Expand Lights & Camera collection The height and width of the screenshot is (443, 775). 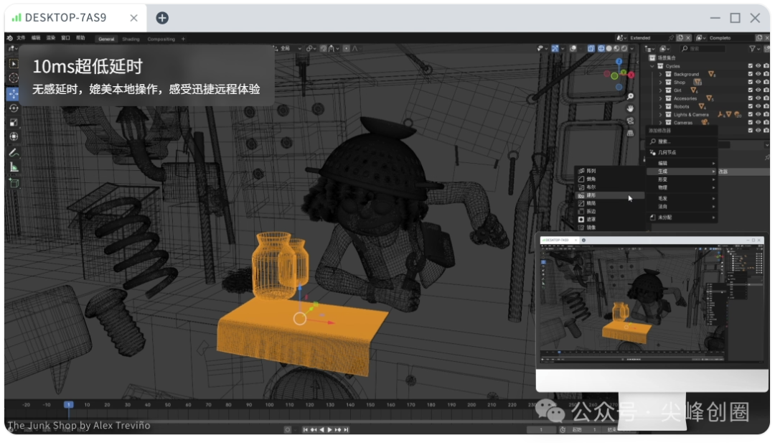tap(661, 114)
